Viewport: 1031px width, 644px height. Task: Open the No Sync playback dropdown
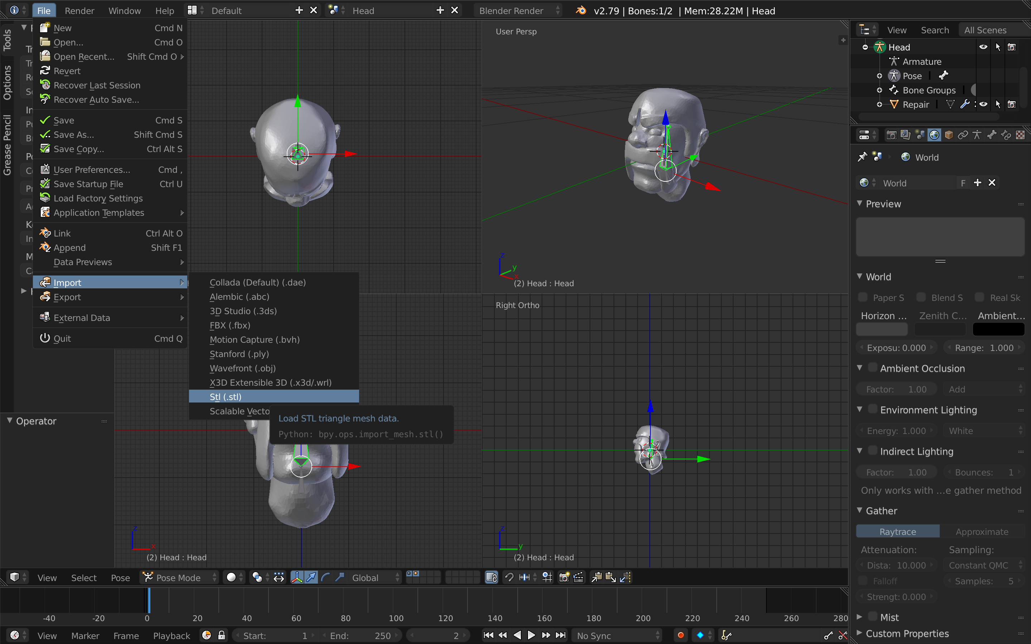click(617, 635)
